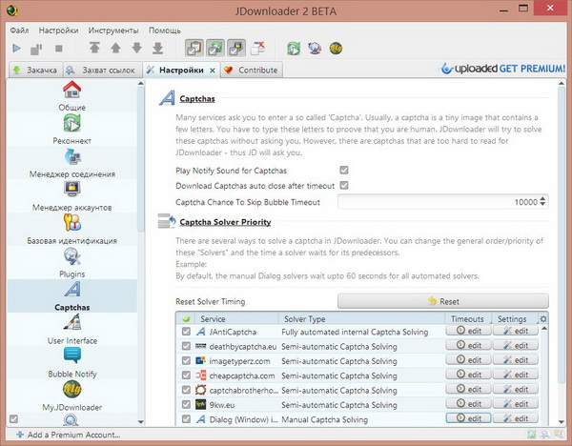This screenshot has height=446, width=572.
Task: Select the Bubble Notify sidebar icon
Action: click(x=72, y=358)
